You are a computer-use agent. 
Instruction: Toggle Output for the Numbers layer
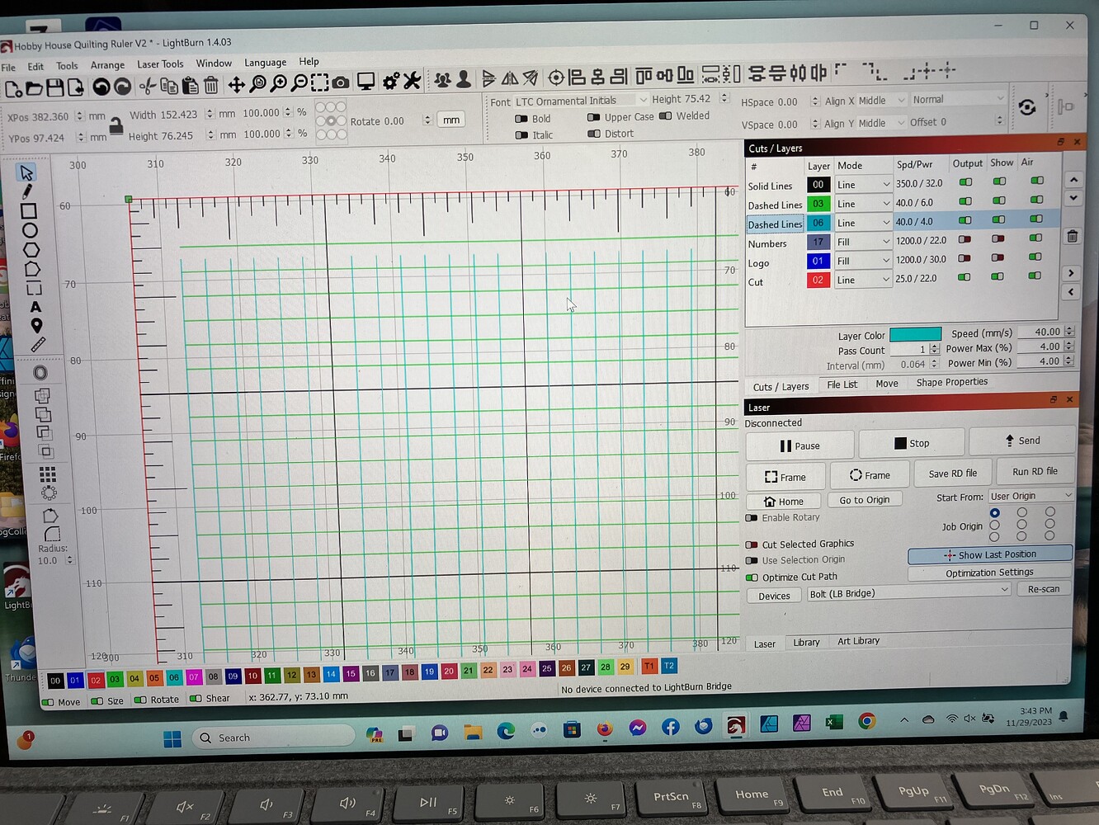[x=965, y=240]
